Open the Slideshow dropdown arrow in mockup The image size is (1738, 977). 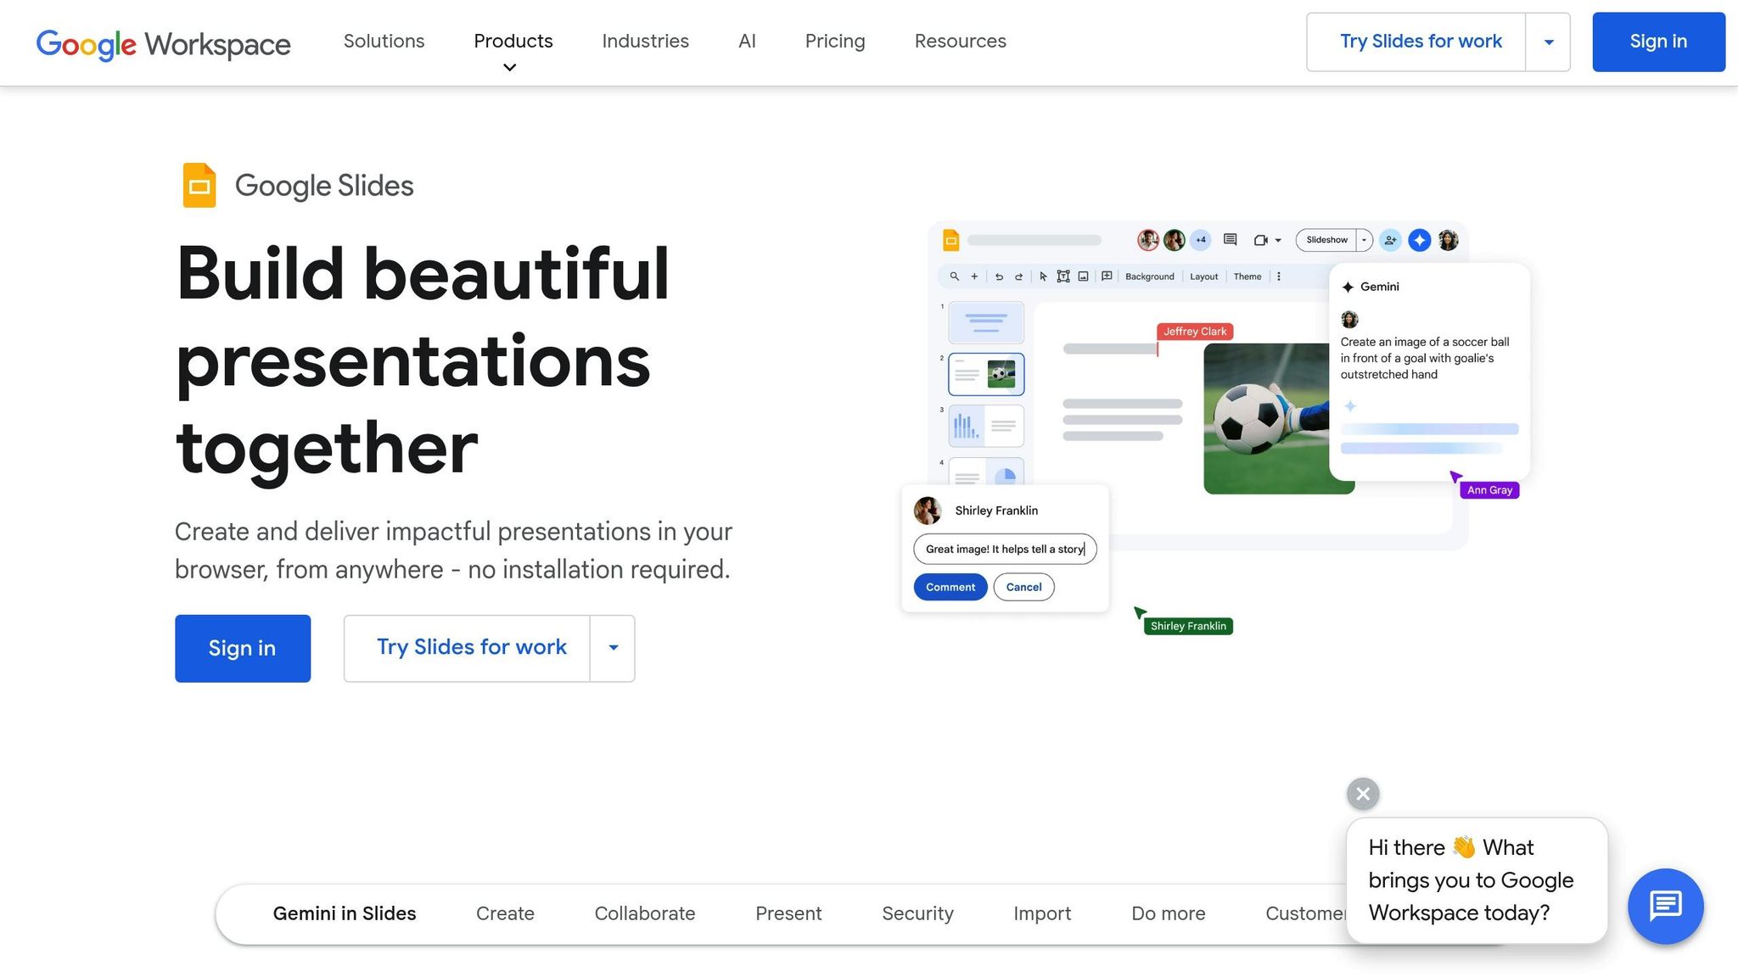pos(1365,240)
